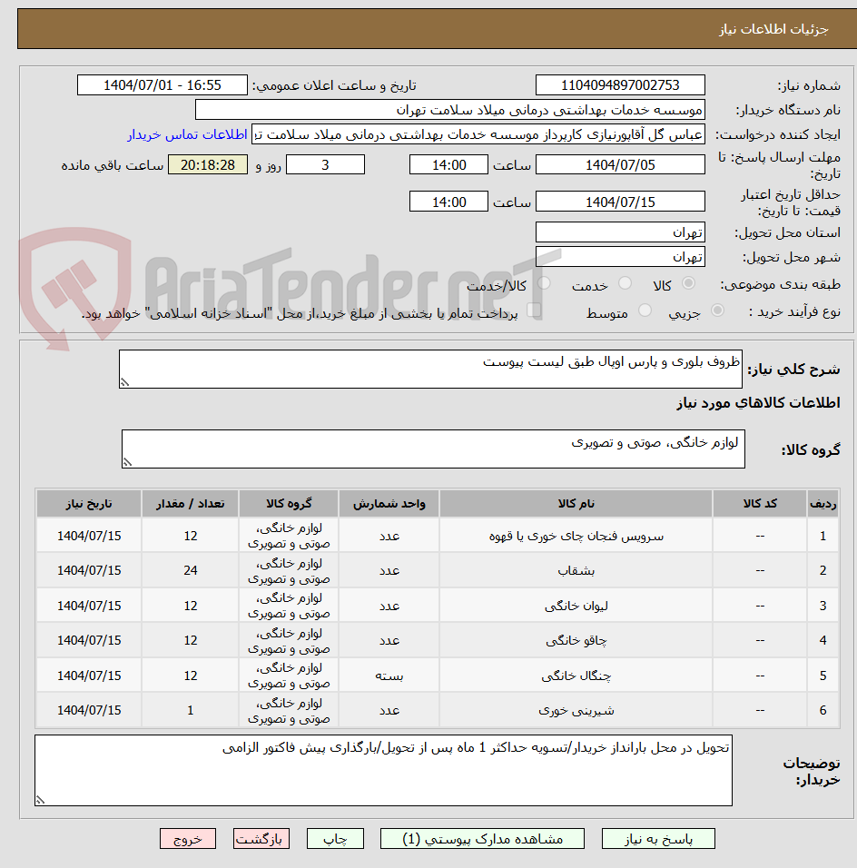Viewport: 857px width, 868px height.
Task: Click the deadline time field 14:00 beside 1404/07/05
Action: pos(448,165)
